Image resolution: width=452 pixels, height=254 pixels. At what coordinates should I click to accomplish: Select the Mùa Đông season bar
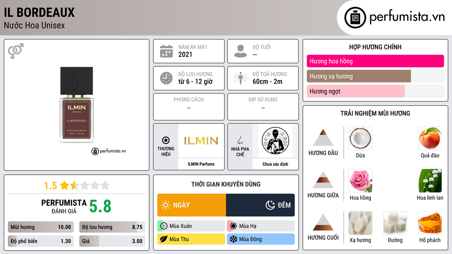(x=261, y=239)
